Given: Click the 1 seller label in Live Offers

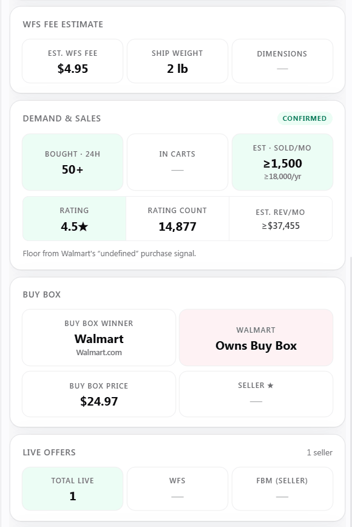Looking at the screenshot, I should click(x=319, y=452).
